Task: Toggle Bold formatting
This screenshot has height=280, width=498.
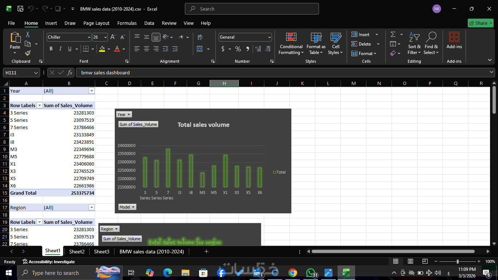Action: pos(51,49)
